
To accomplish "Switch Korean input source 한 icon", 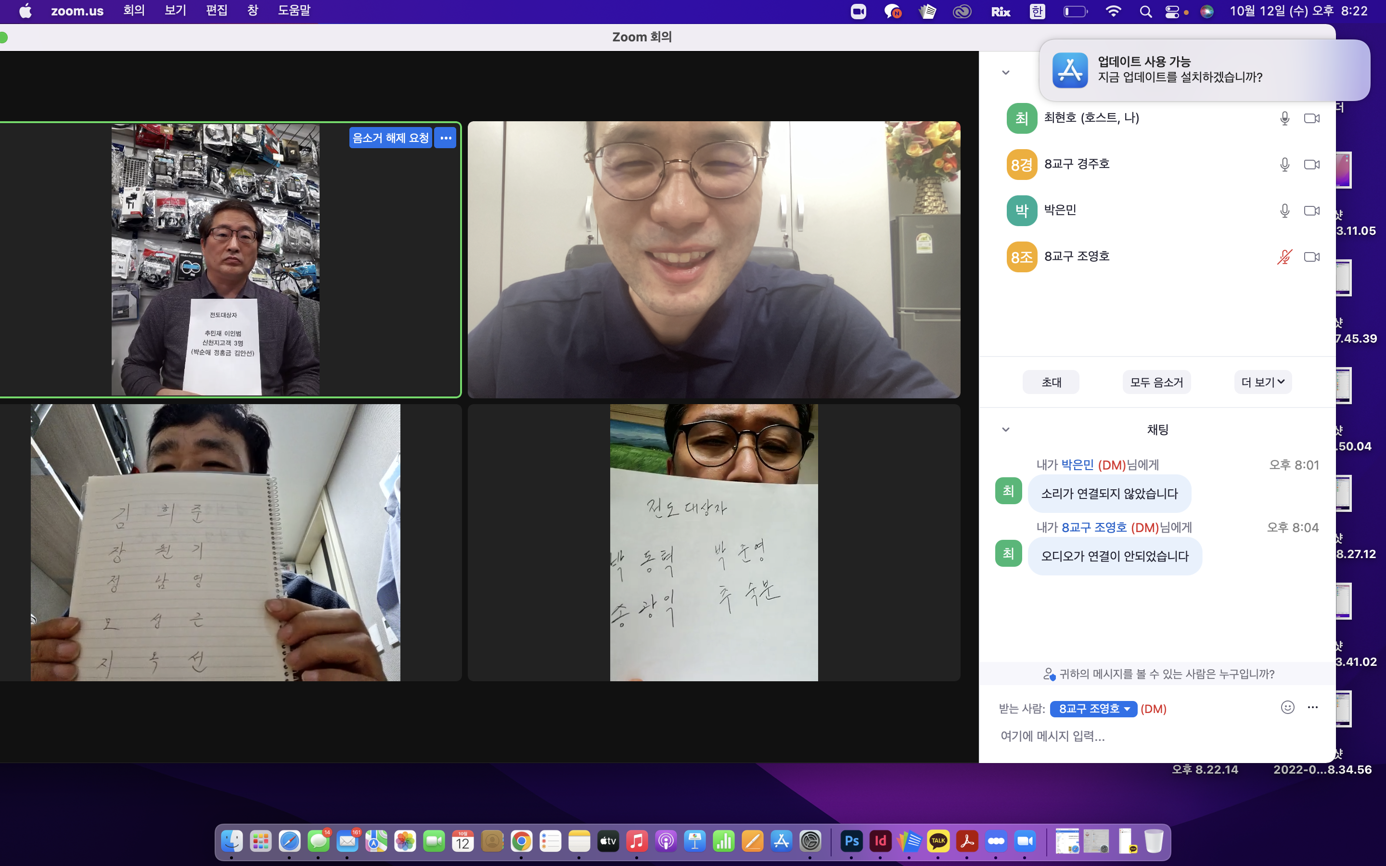I will (1037, 12).
